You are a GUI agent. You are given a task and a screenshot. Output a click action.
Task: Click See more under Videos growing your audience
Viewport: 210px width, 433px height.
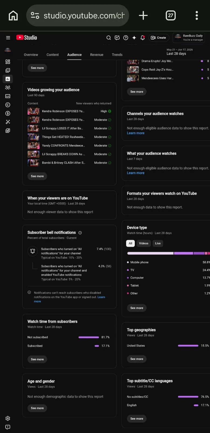37,176
